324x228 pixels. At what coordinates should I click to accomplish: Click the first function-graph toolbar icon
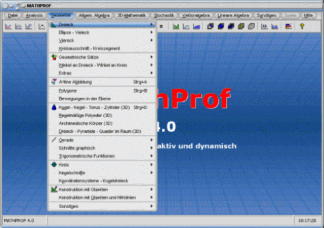pyautogui.click(x=8, y=26)
